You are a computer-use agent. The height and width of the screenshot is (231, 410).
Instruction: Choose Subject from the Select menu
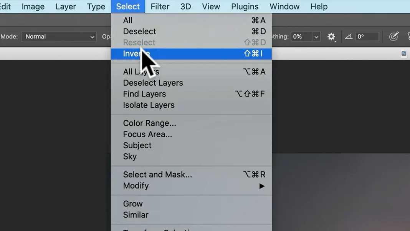click(192, 145)
